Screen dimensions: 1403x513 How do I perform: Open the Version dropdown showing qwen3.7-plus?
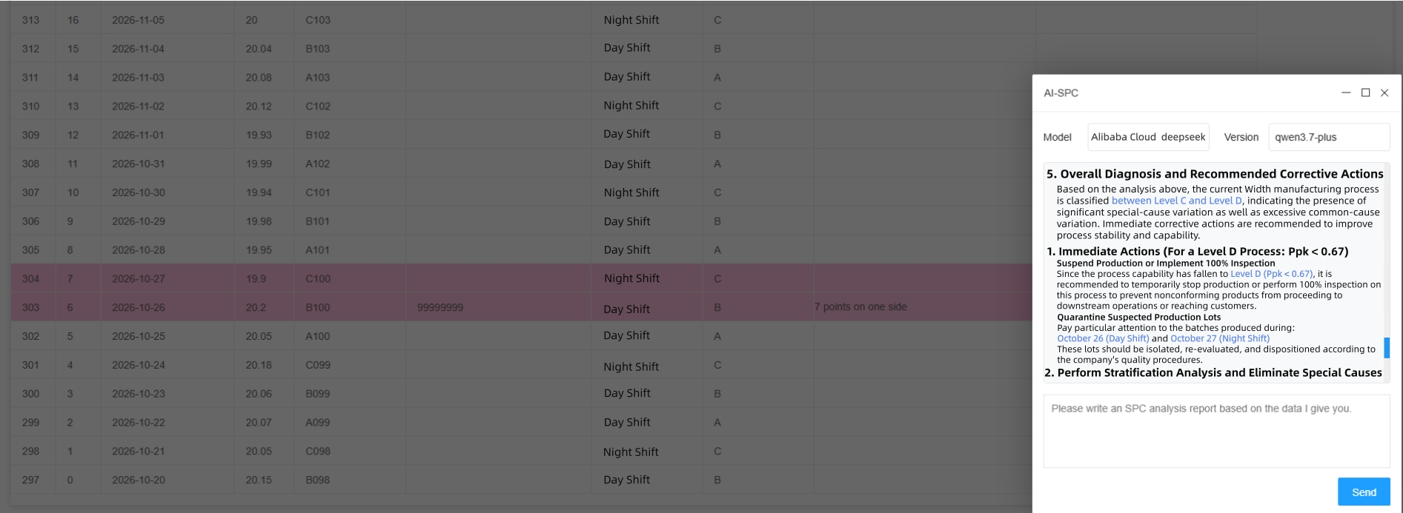[1329, 137]
